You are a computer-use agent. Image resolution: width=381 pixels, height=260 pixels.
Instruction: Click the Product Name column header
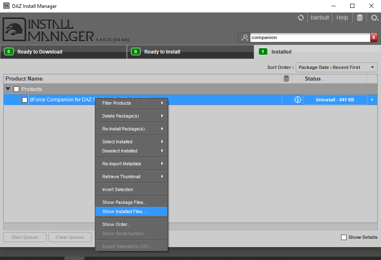point(142,78)
